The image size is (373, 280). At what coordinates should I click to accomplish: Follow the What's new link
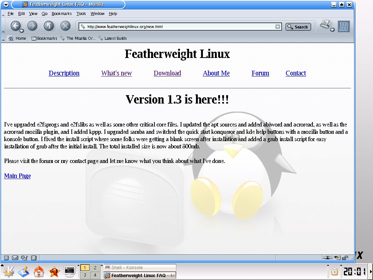point(117,73)
